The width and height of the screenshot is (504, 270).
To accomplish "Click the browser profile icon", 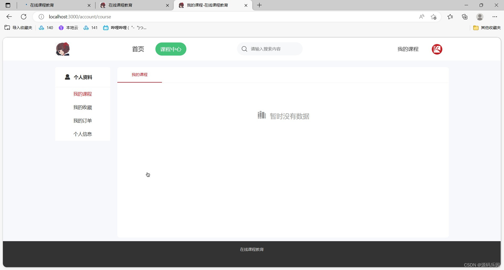I will click(x=480, y=17).
